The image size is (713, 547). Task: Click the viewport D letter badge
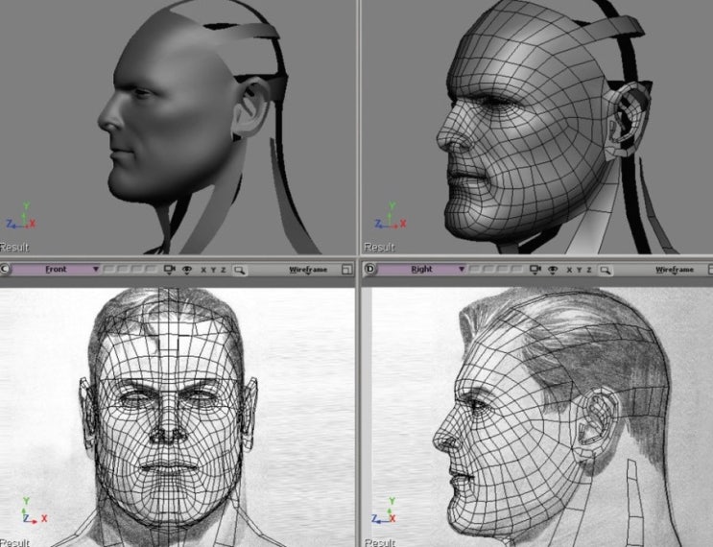[370, 270]
